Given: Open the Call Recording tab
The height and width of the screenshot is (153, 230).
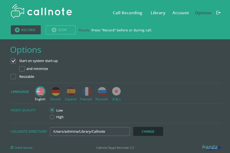Looking at the screenshot, I should coord(127,13).
